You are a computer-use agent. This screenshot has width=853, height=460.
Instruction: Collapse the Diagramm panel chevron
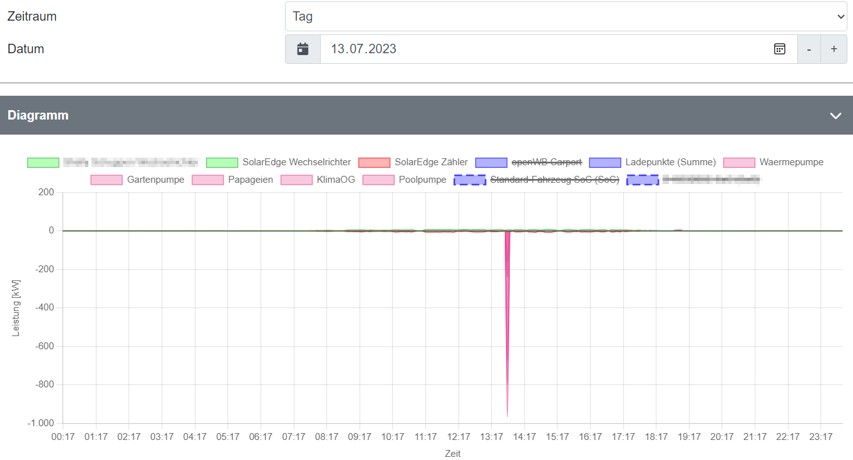tap(835, 116)
